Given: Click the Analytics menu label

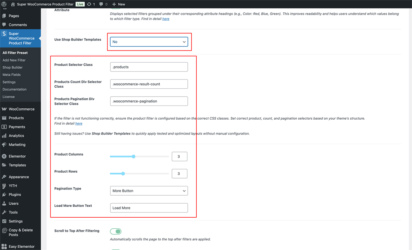Looking at the screenshot, I should pyautogui.click(x=16, y=136).
